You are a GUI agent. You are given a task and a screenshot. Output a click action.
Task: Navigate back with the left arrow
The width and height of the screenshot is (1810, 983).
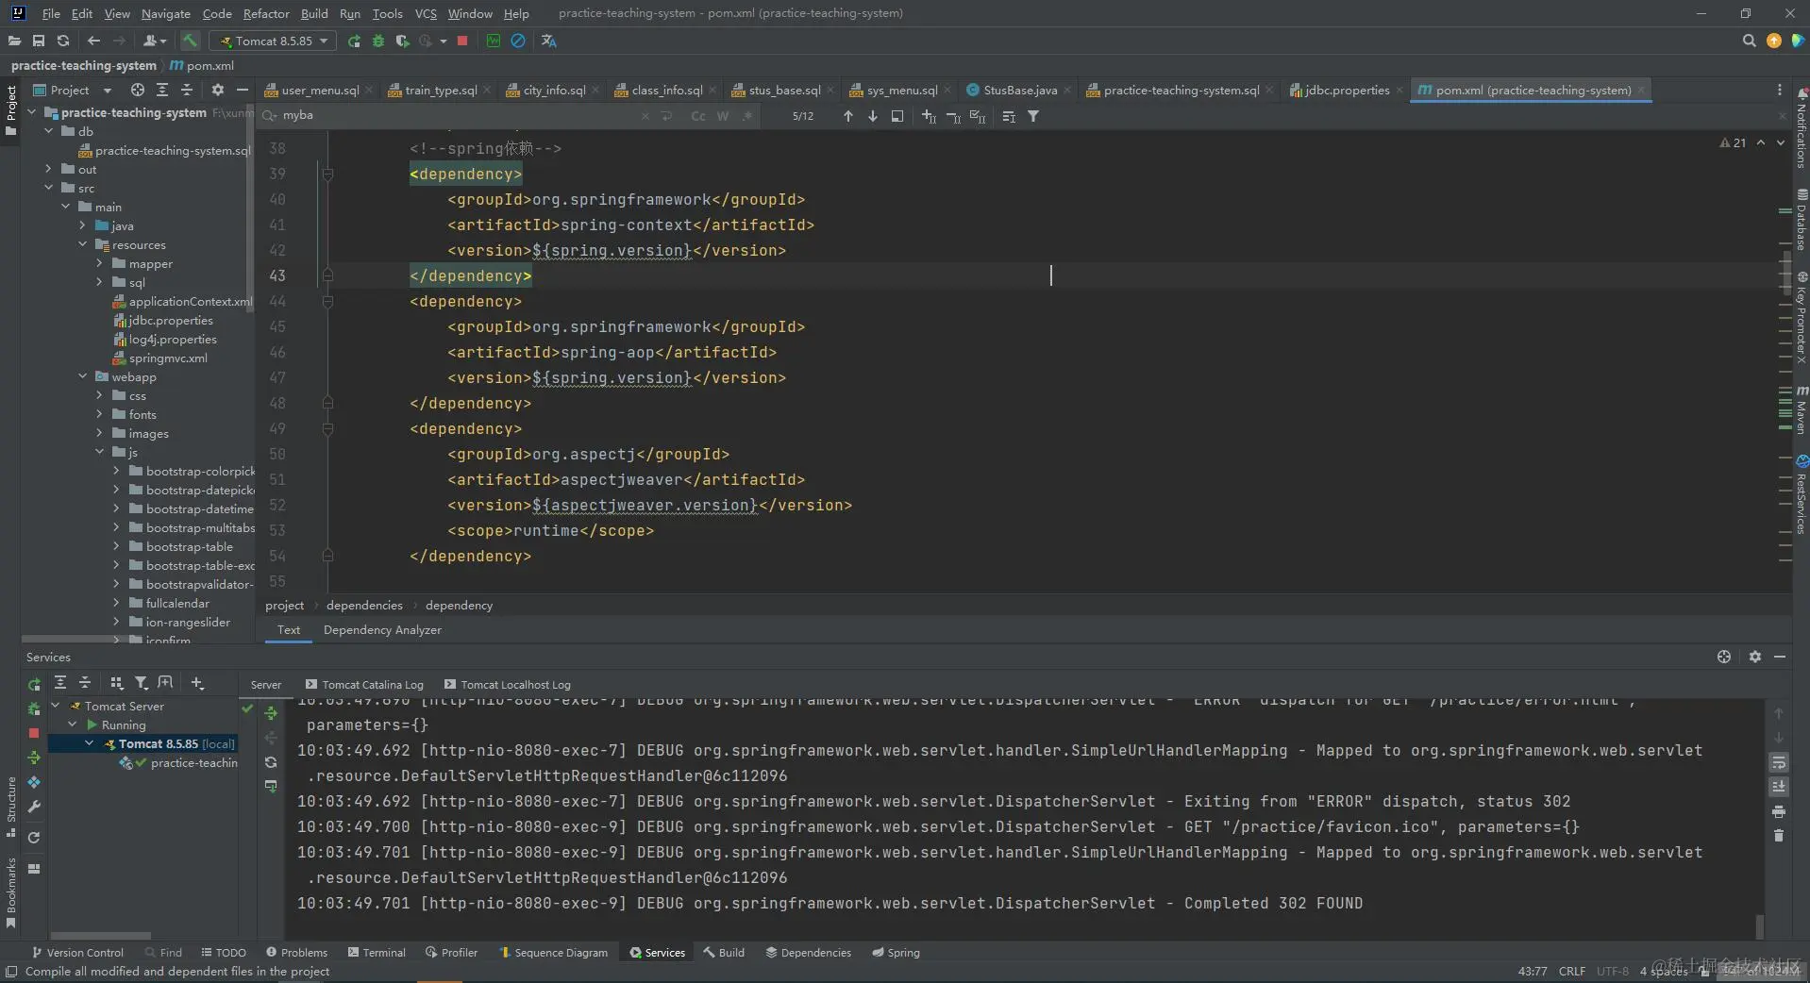93,41
